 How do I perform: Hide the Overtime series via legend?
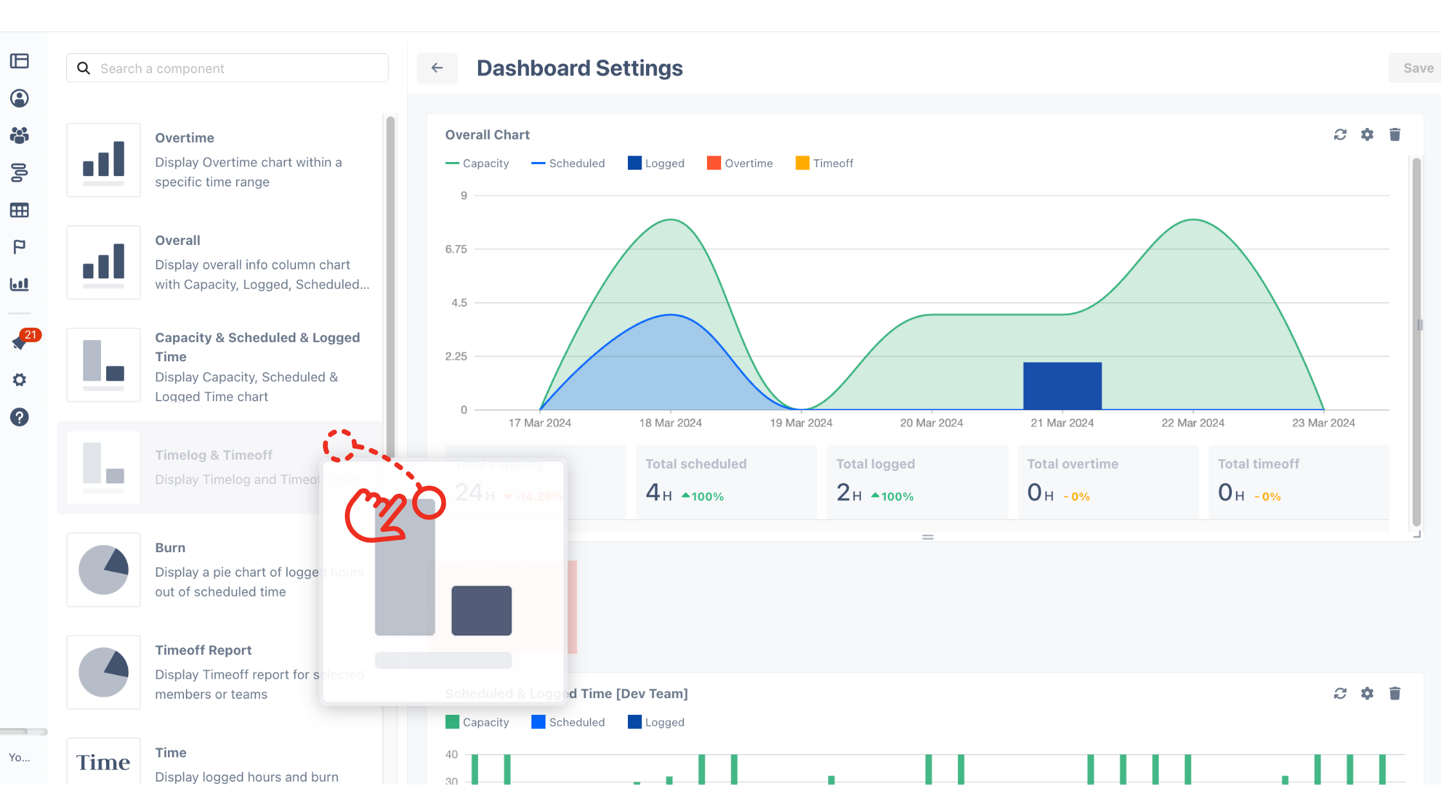[740, 163]
